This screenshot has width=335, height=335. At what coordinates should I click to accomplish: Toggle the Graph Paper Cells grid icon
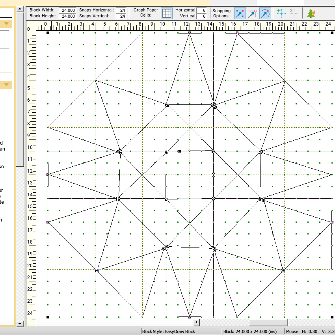coord(167,13)
